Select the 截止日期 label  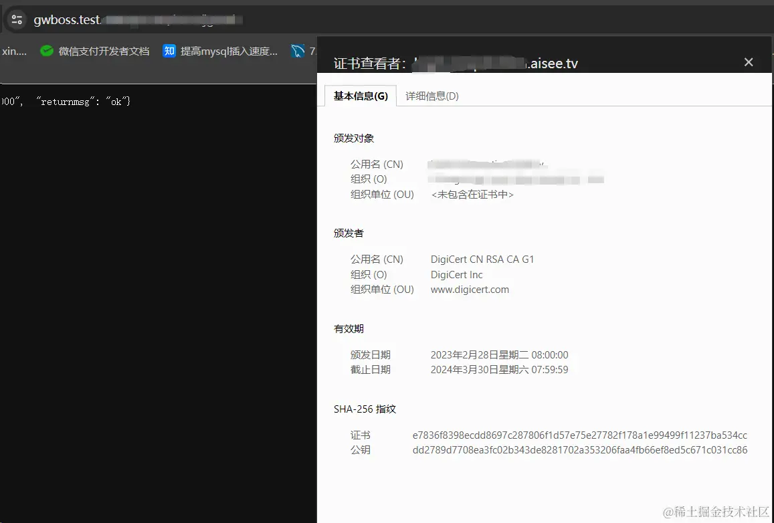click(x=370, y=370)
